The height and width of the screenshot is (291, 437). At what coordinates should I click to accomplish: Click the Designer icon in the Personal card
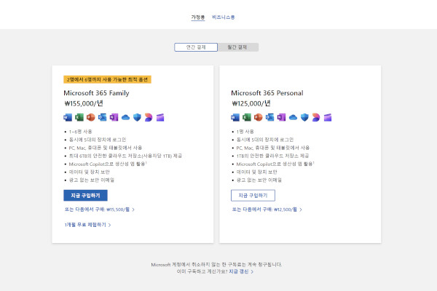click(x=316, y=117)
